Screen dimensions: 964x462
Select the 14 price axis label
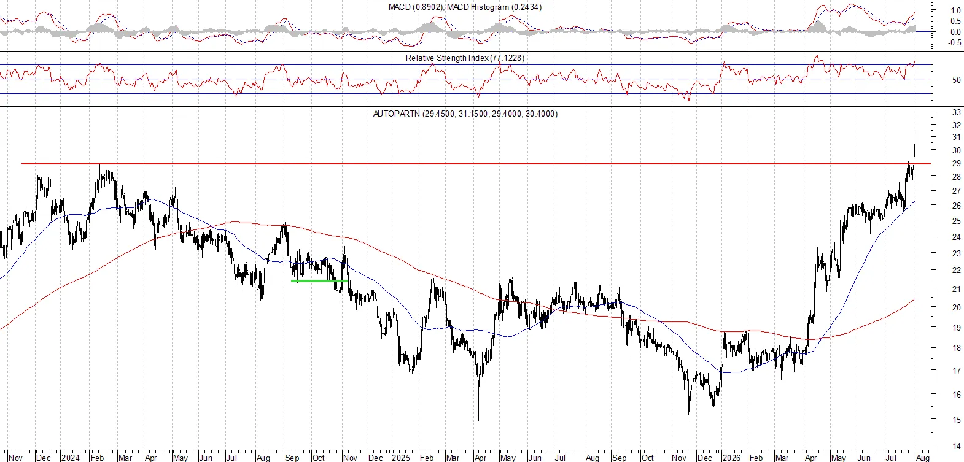[956, 446]
